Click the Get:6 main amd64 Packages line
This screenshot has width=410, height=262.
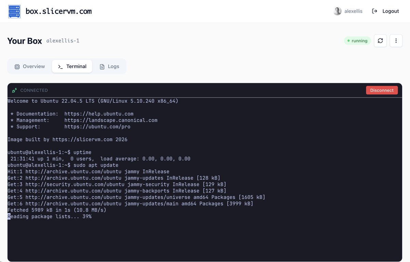point(131,204)
